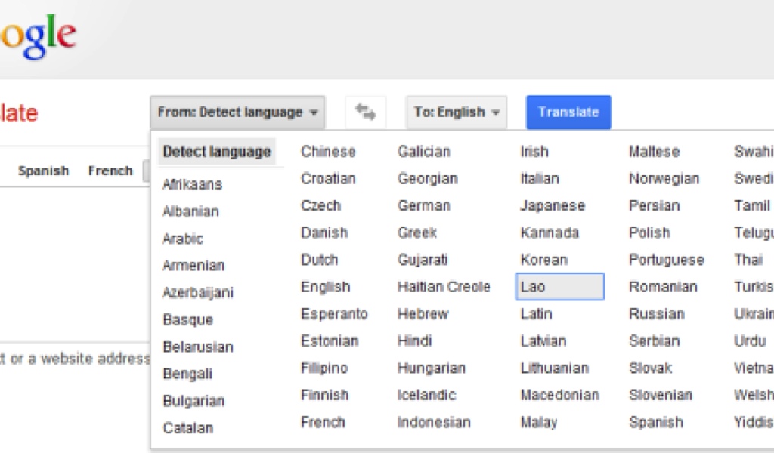Click the swap languages arrows icon
774x453 pixels.
click(x=365, y=112)
